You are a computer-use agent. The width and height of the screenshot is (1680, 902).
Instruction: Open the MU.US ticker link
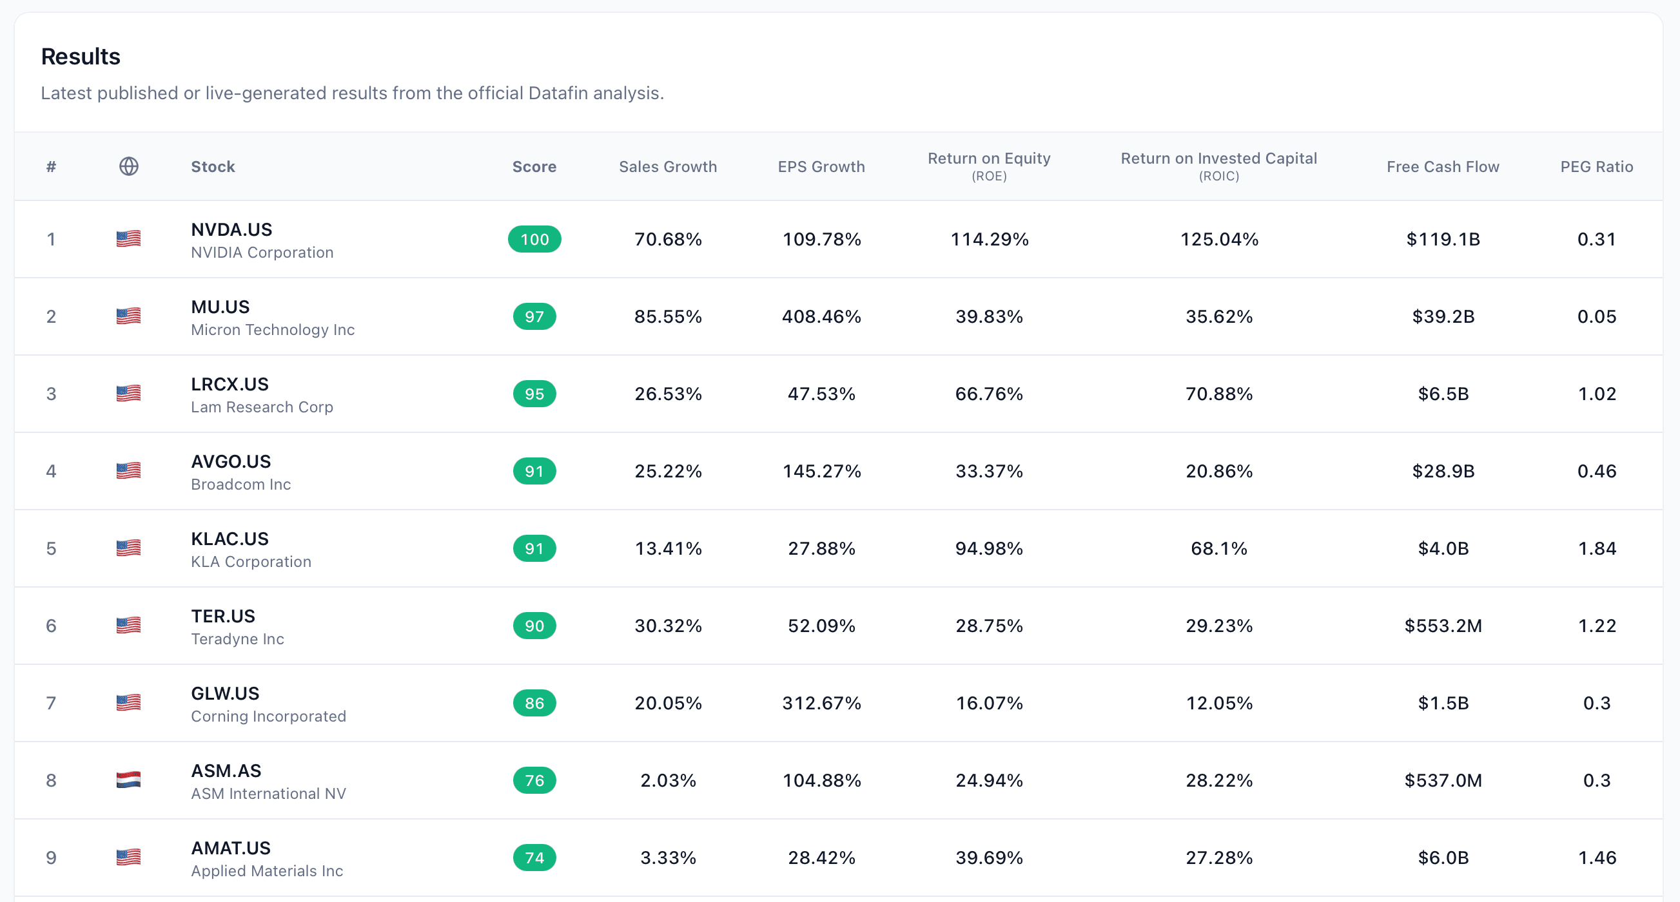click(x=220, y=307)
